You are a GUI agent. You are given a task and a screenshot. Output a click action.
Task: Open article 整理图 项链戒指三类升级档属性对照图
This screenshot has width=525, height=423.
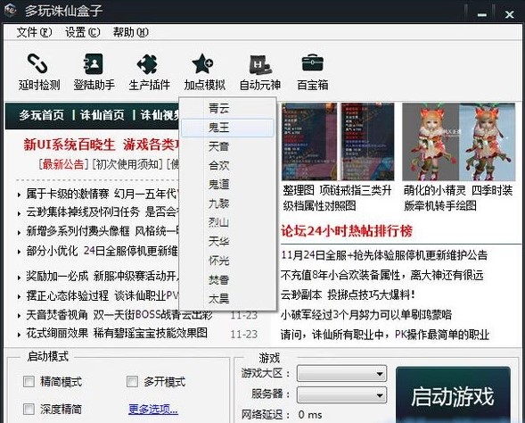coord(337,198)
